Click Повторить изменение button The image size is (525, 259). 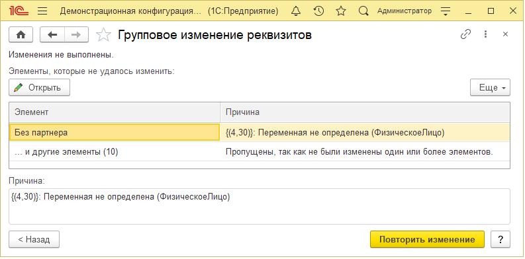[x=427, y=239]
